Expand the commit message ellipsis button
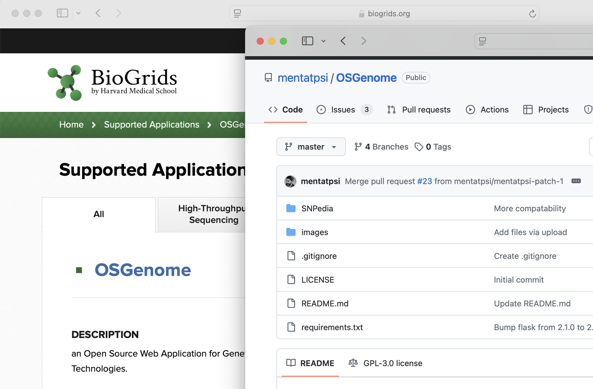 [576, 181]
